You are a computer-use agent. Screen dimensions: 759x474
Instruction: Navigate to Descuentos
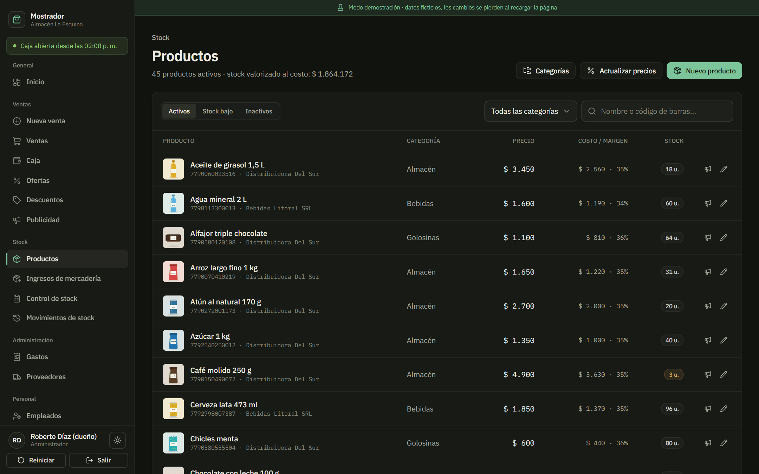pos(67,200)
